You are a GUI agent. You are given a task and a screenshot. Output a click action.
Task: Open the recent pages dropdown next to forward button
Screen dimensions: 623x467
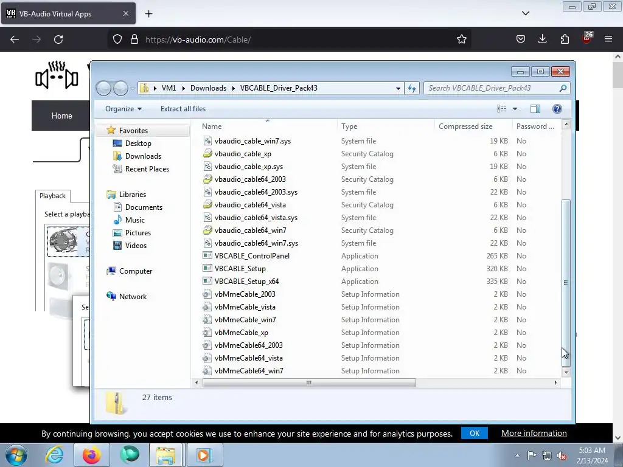click(x=132, y=88)
